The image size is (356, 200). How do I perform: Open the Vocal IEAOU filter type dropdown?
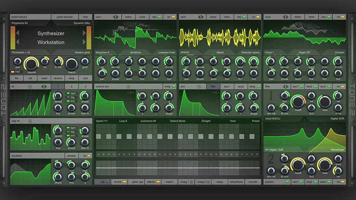pyautogui.click(x=273, y=119)
